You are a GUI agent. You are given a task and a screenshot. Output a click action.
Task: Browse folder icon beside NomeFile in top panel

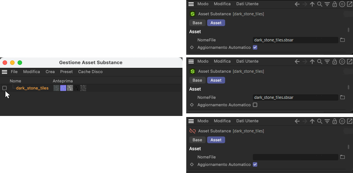(x=343, y=40)
